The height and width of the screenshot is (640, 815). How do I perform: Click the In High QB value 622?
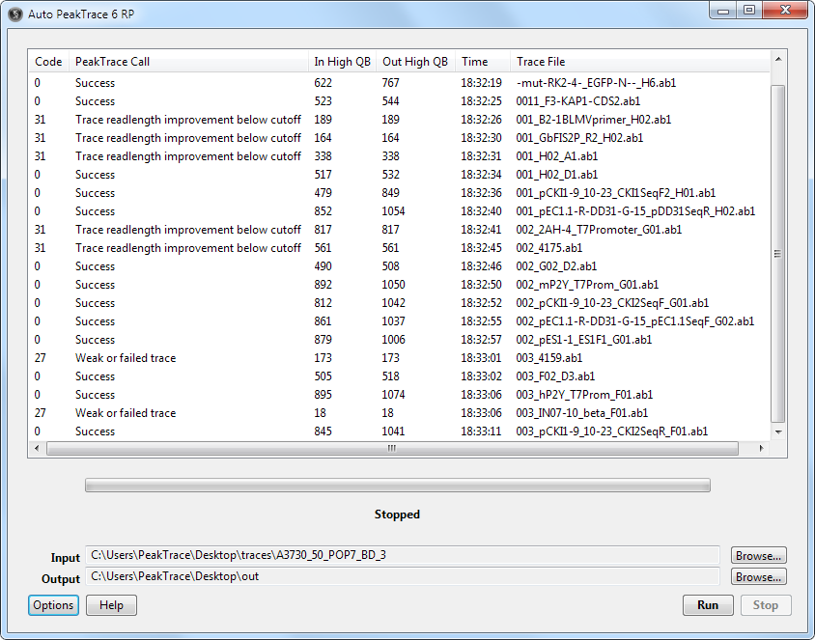pos(323,83)
